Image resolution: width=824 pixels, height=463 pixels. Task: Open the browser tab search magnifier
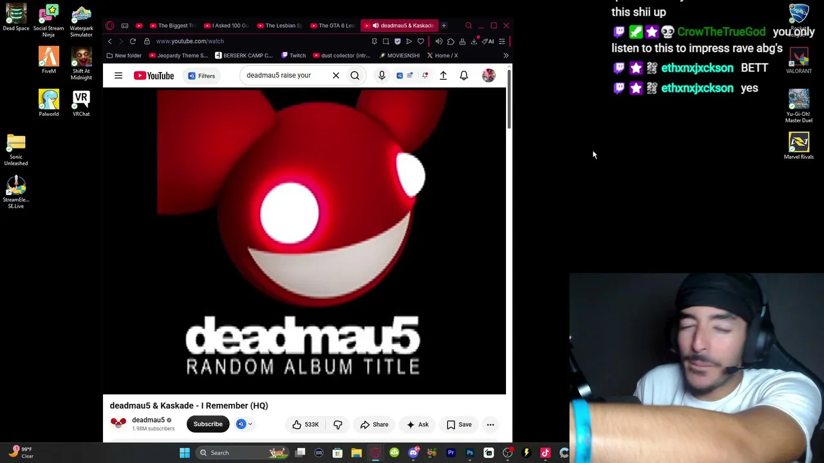pos(469,26)
